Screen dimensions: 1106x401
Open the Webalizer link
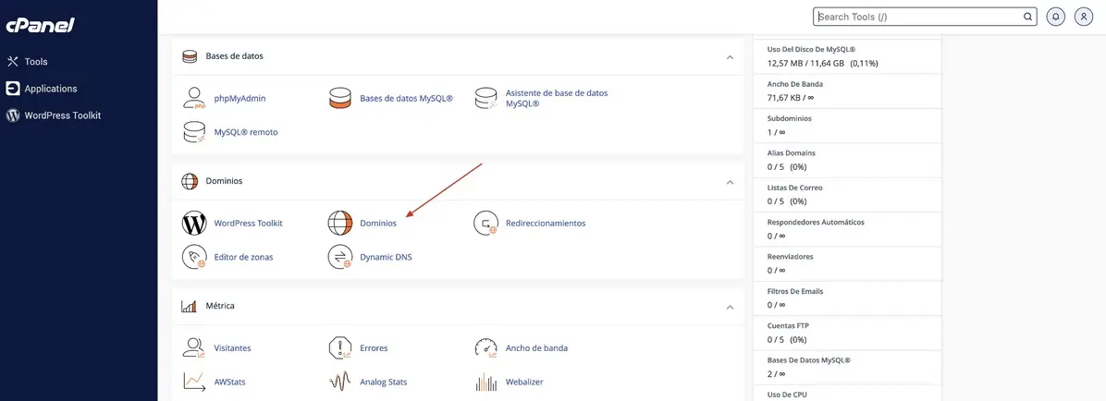click(x=524, y=382)
